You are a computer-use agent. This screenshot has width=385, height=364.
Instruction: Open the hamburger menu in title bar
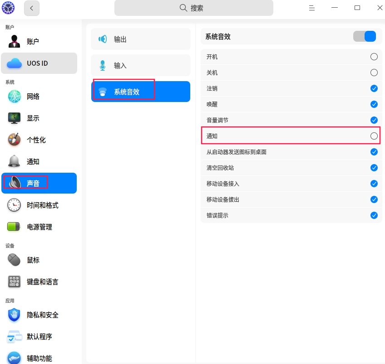(312, 8)
